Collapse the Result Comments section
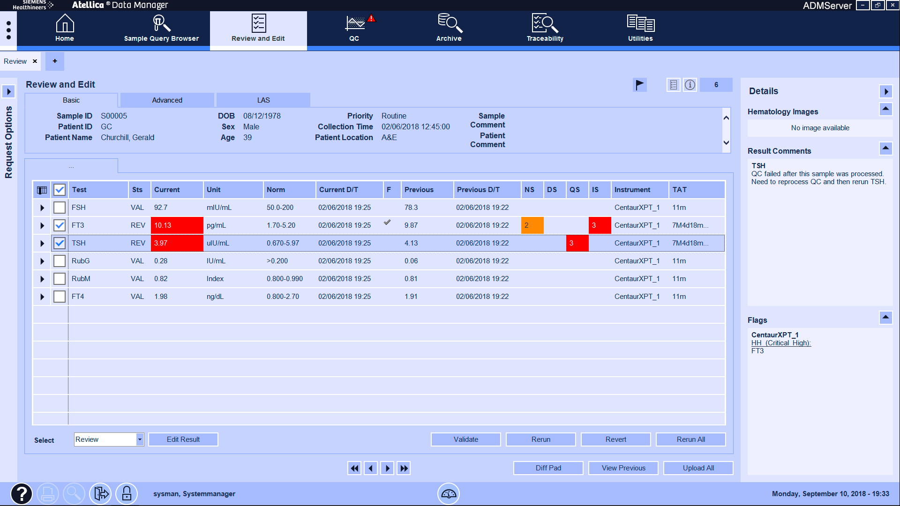 click(885, 149)
